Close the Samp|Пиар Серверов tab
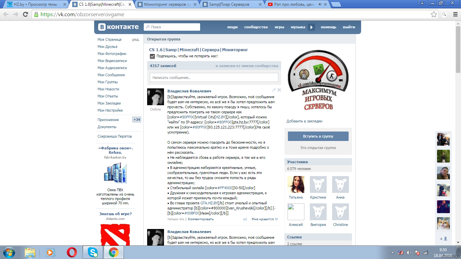Image resolution: width=461 pixels, height=259 pixels. 260,4
